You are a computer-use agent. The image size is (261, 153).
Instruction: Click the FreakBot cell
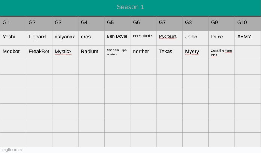tap(39, 52)
